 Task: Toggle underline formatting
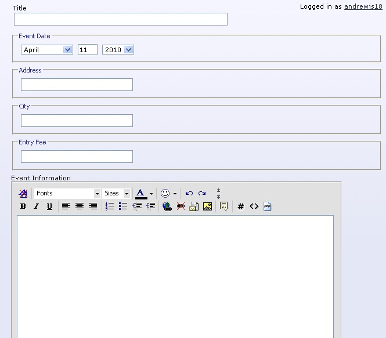[x=49, y=206]
